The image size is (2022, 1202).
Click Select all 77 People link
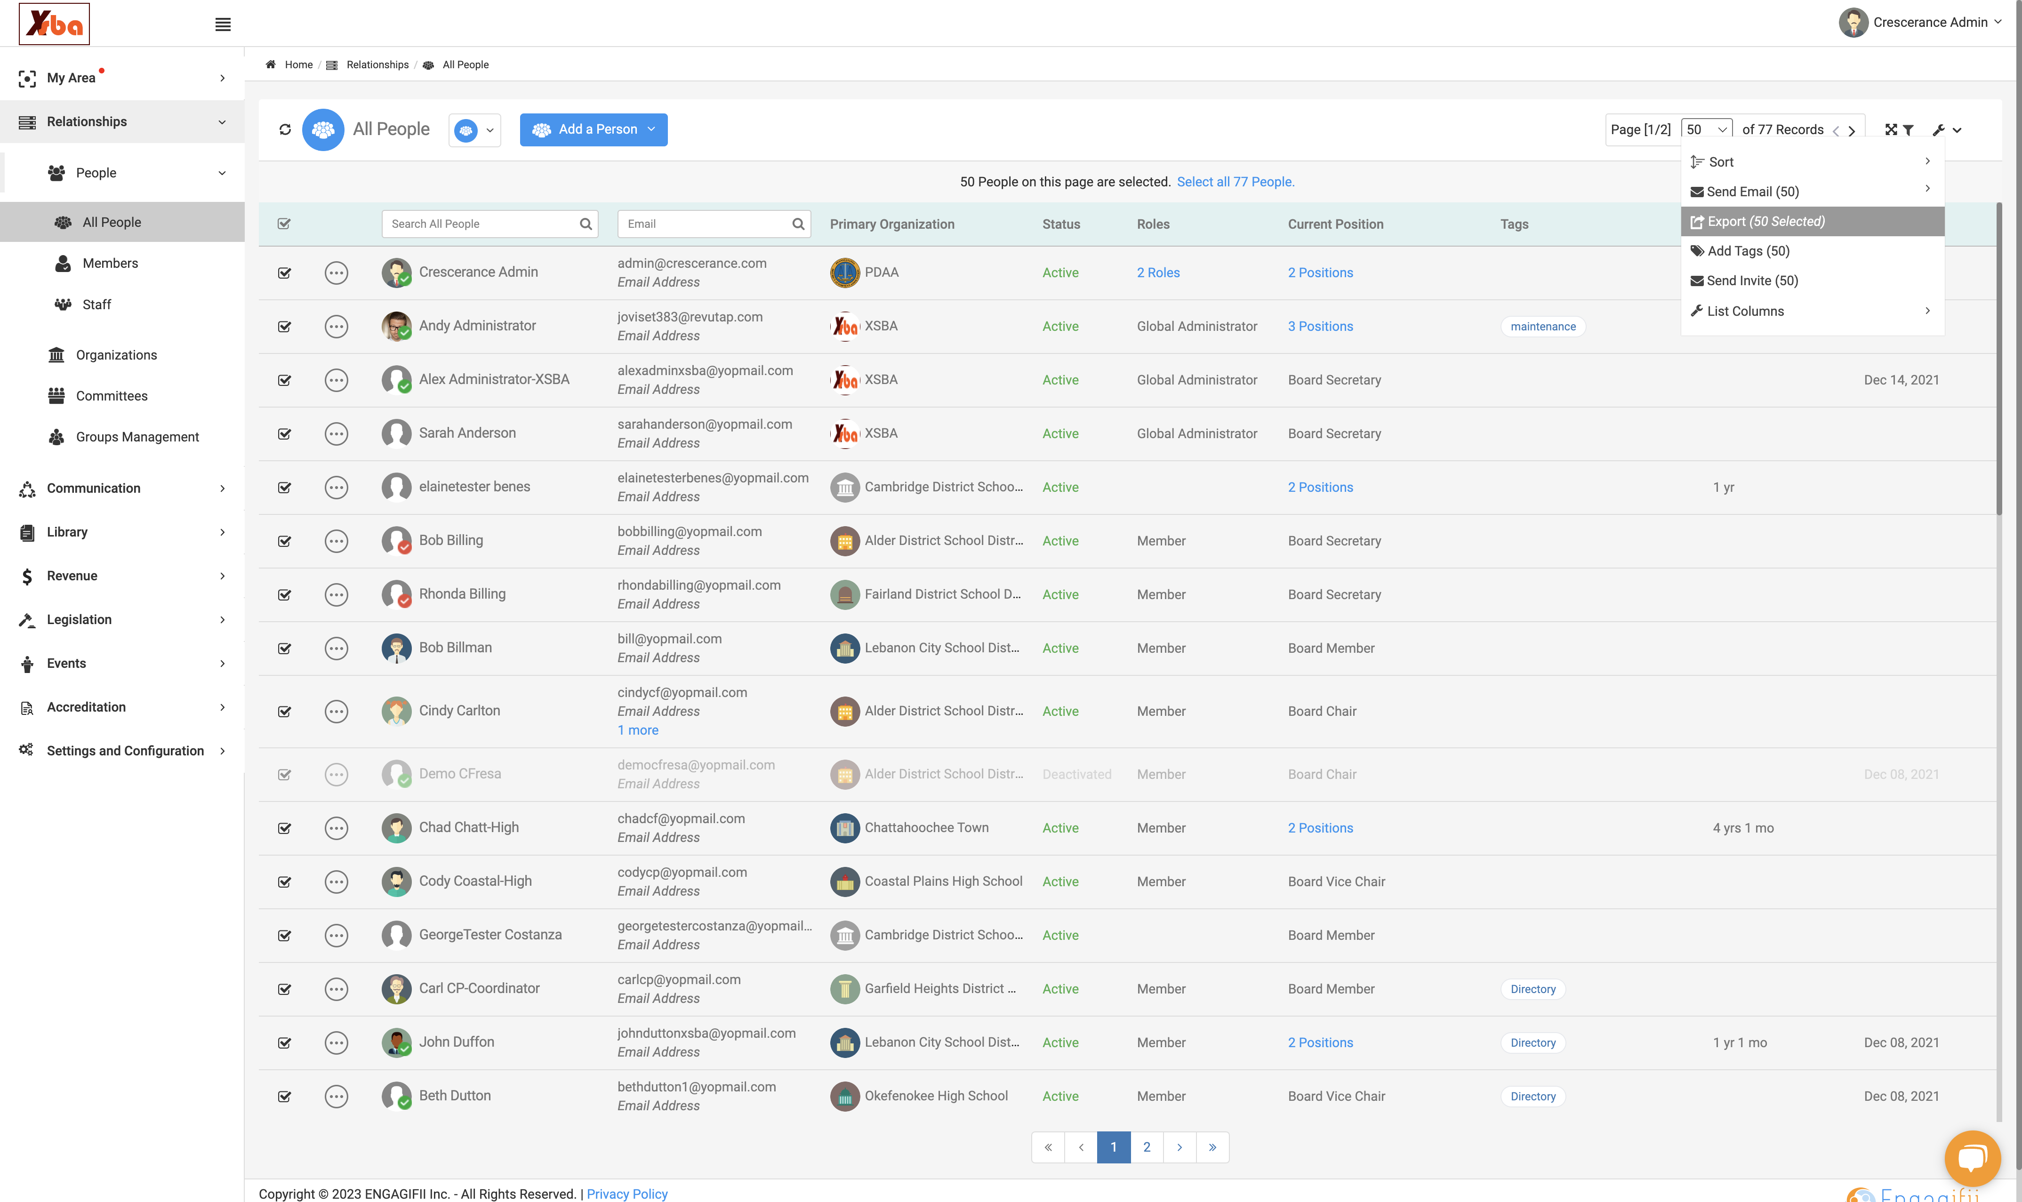click(x=1236, y=182)
